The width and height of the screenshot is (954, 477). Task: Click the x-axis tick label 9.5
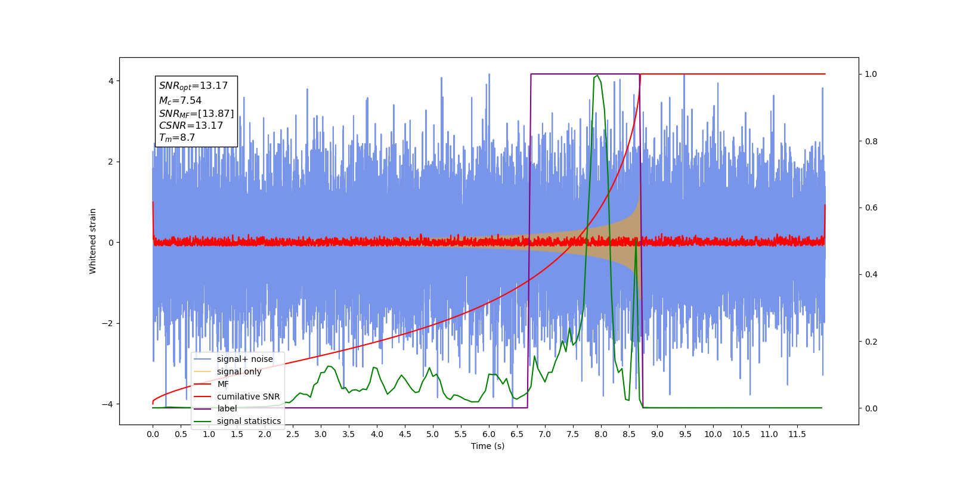point(685,434)
